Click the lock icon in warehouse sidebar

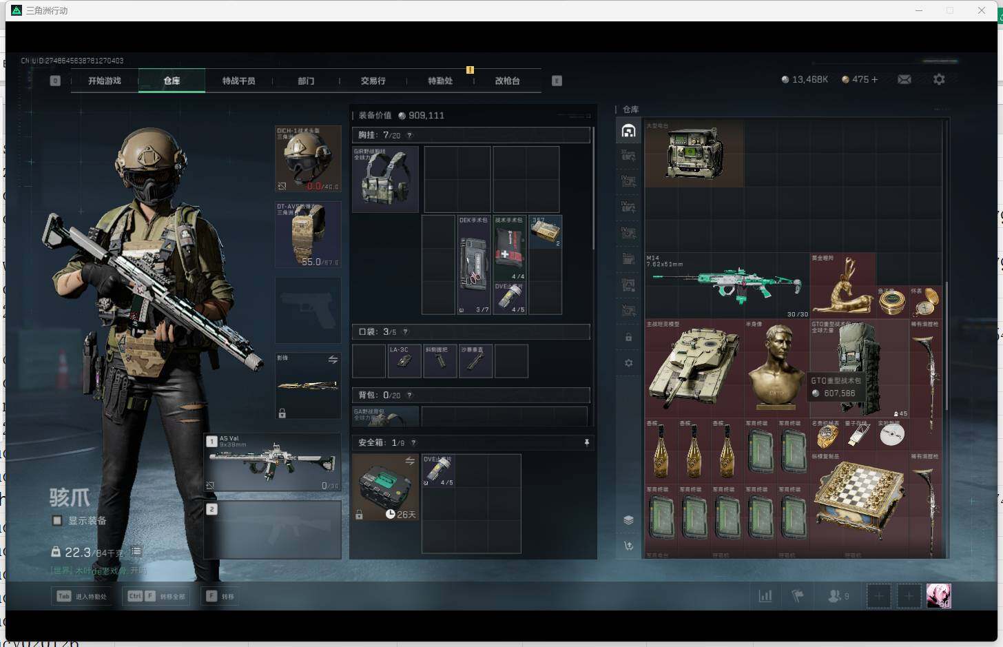[x=628, y=338]
